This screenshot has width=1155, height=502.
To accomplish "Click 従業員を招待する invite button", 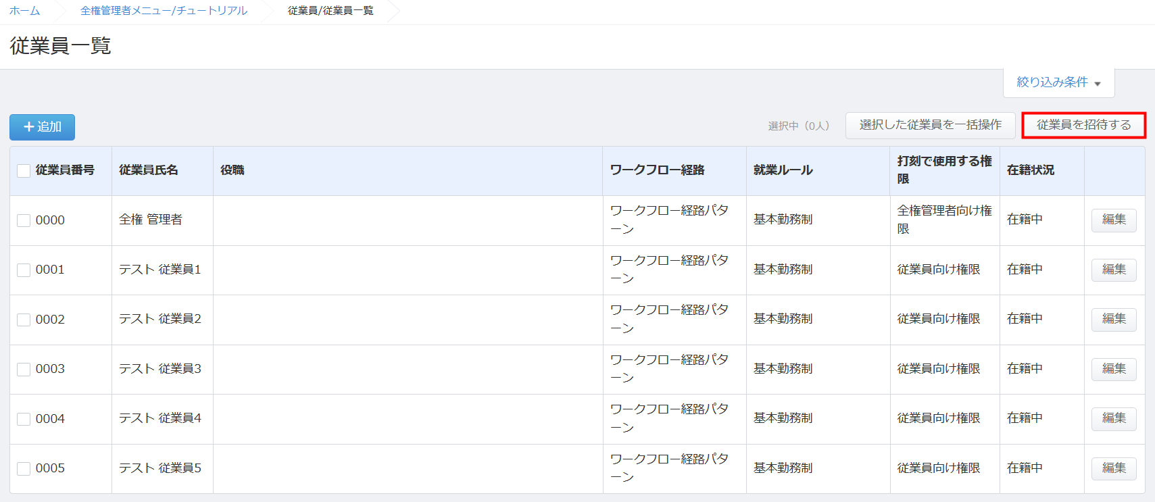I will coord(1083,125).
